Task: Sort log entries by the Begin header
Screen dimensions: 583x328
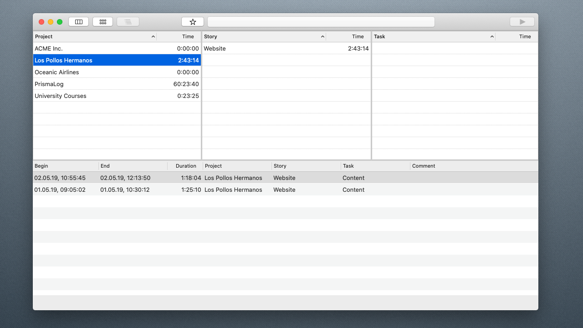Action: tap(66, 166)
